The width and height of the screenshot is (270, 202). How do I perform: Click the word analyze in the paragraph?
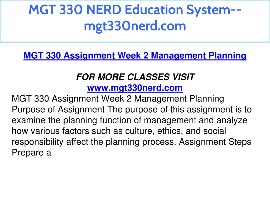[x=232, y=120]
